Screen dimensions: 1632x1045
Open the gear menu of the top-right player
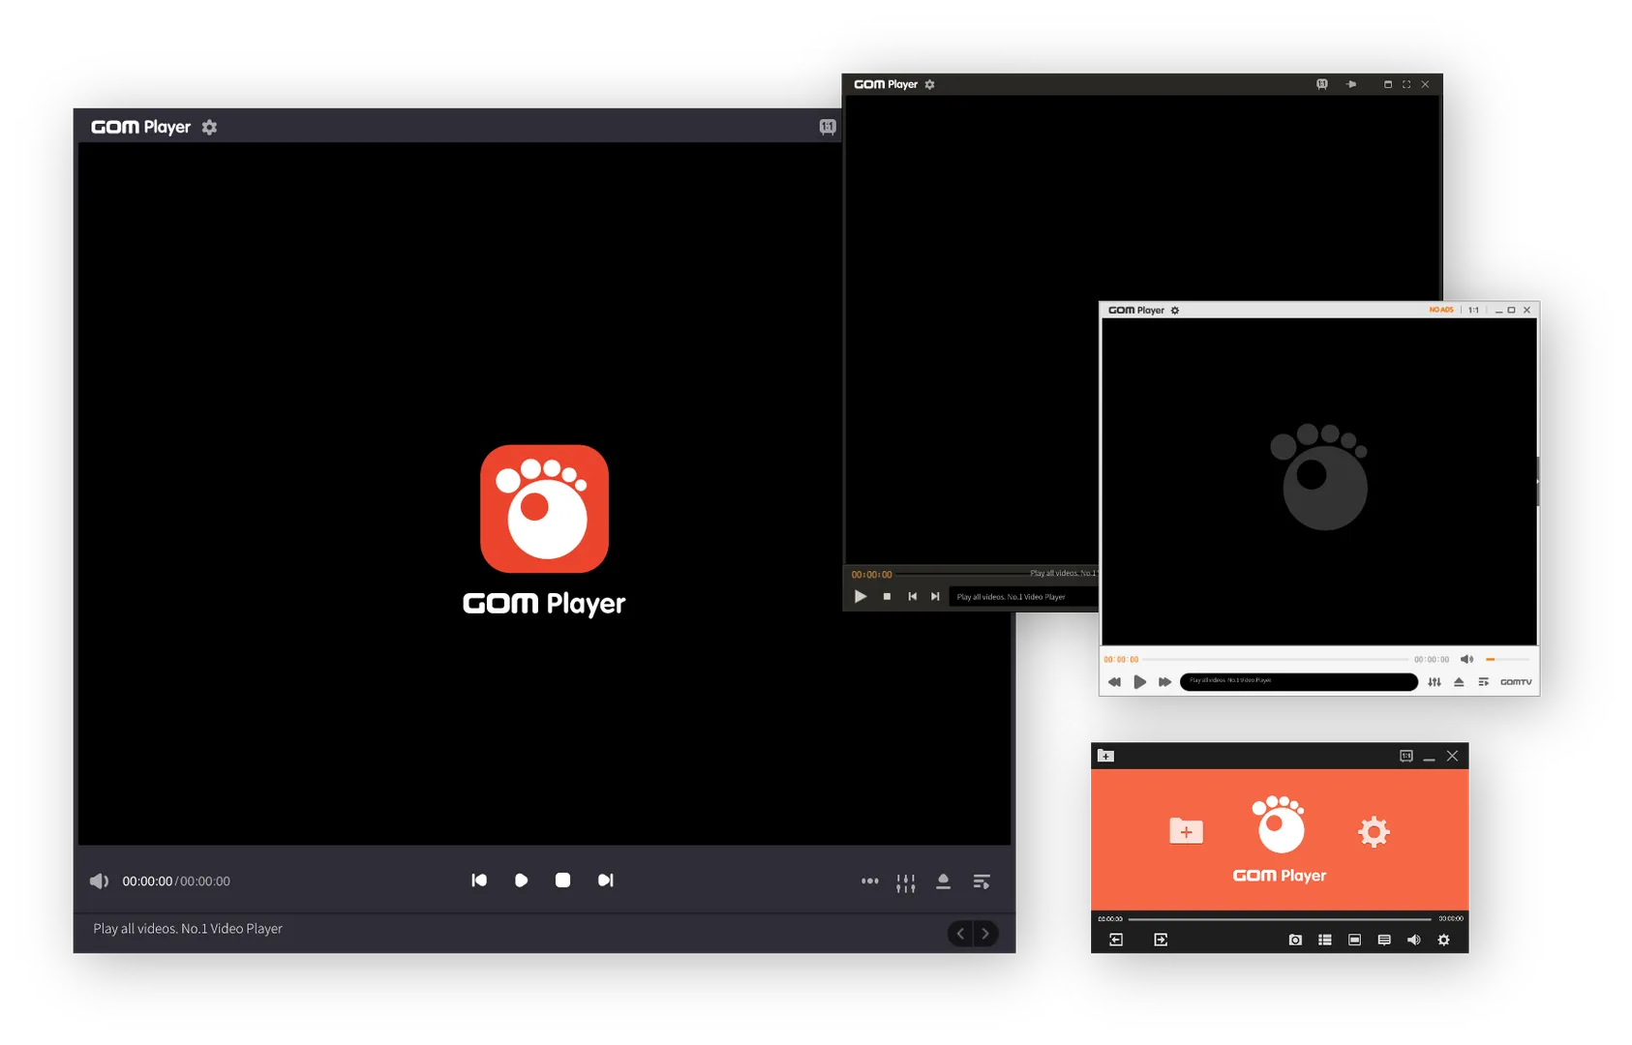click(929, 84)
